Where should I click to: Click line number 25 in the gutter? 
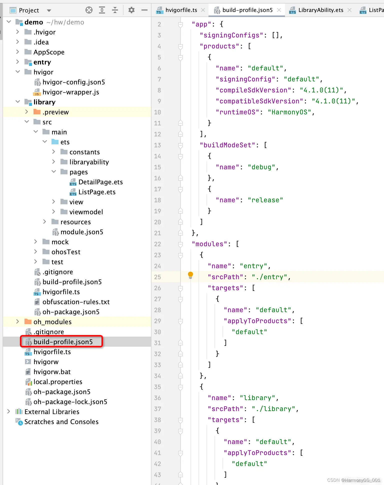point(157,277)
